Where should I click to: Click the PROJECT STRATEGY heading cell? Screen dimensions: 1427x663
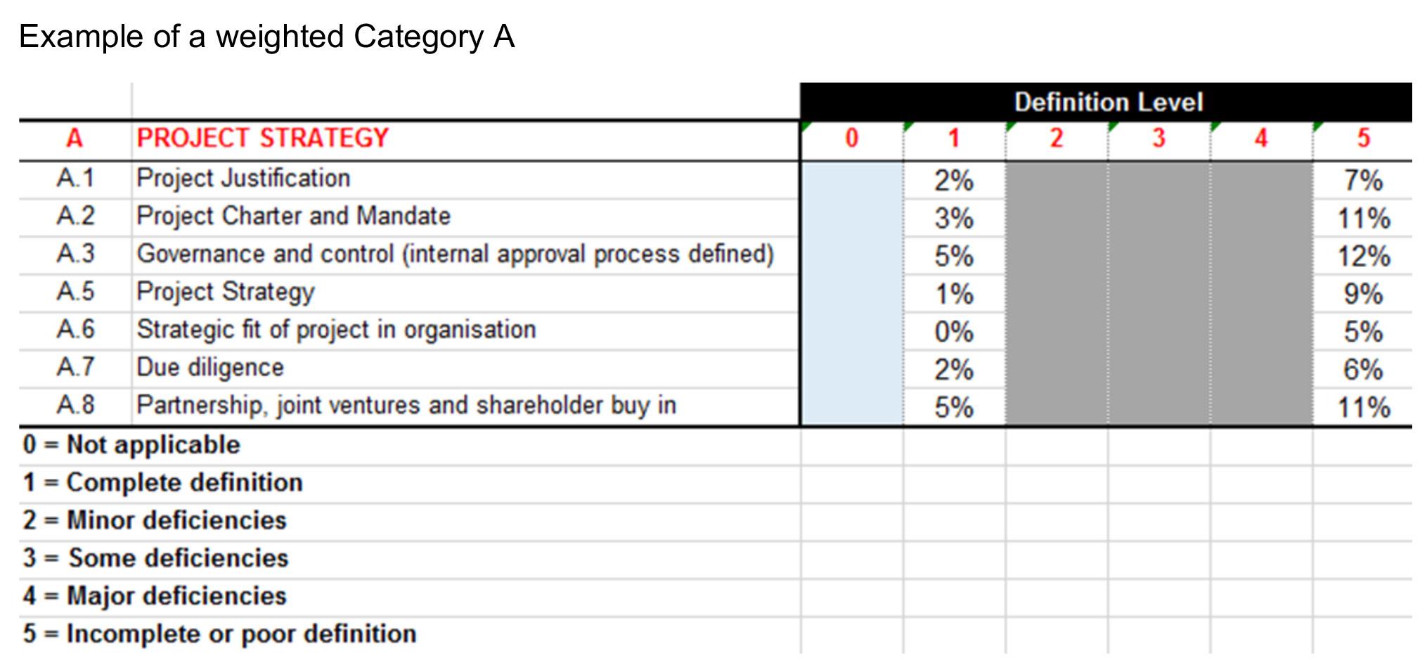[x=465, y=139]
